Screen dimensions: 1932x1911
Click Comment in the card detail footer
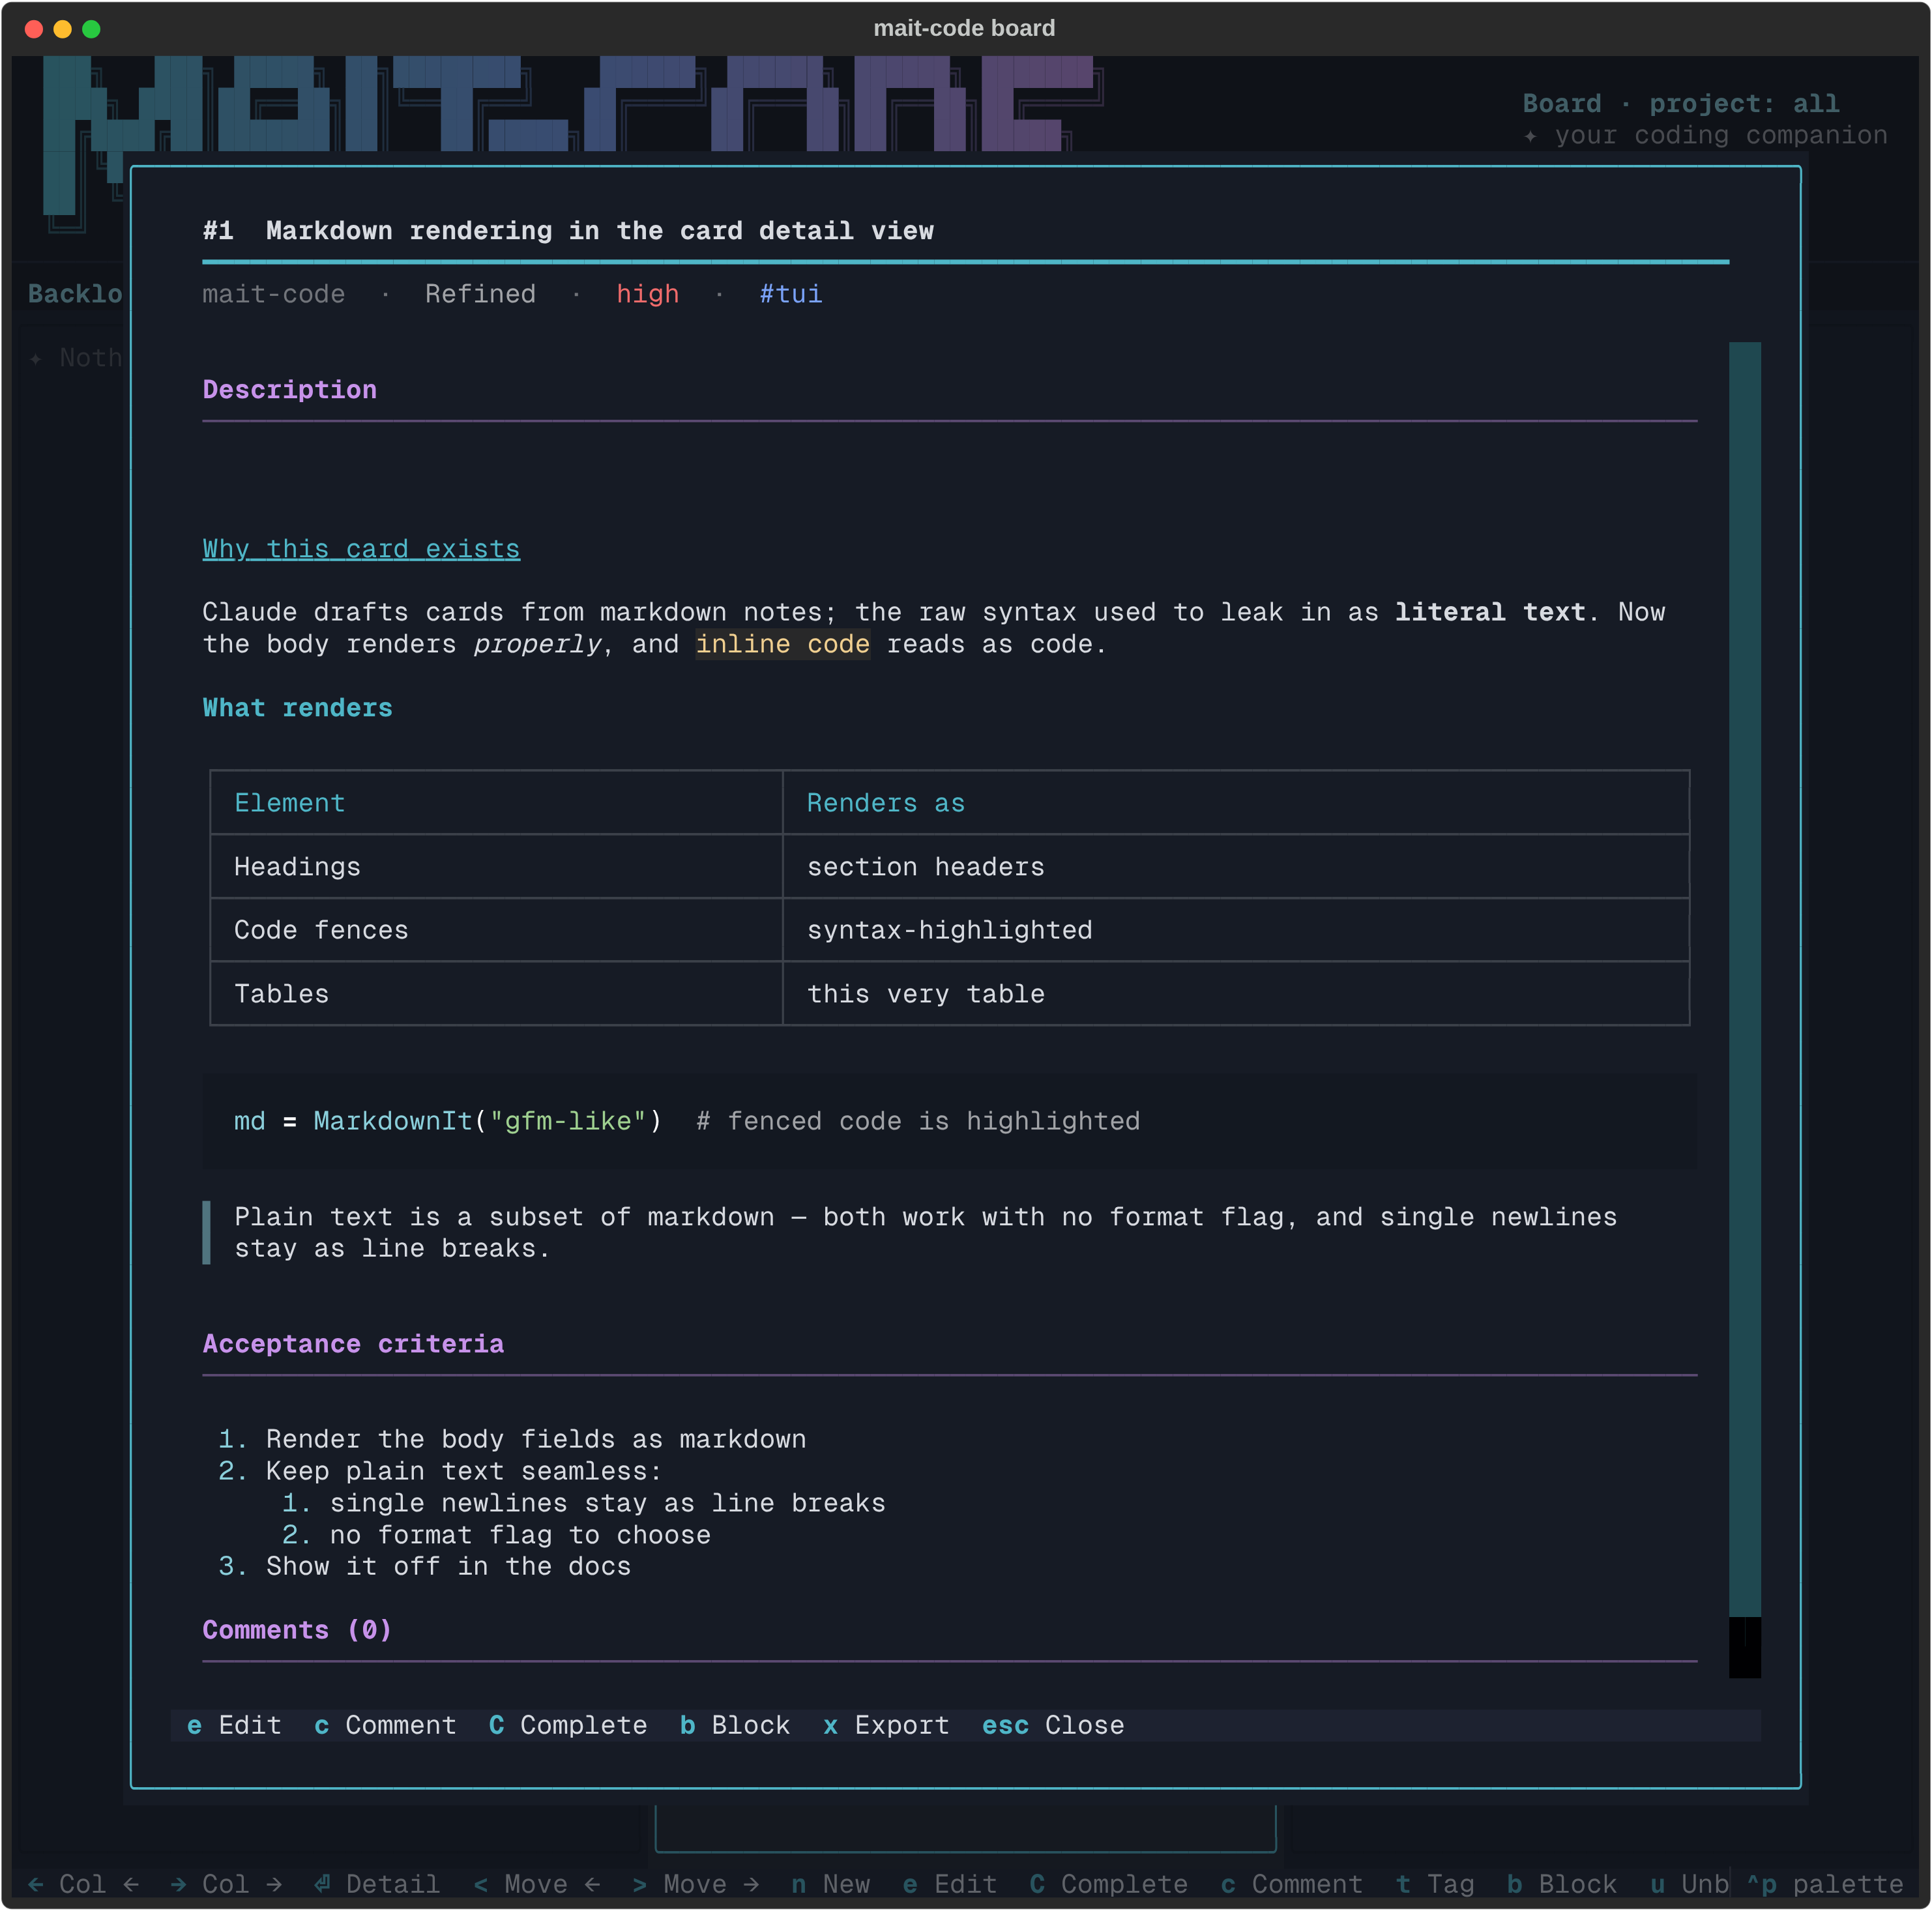pos(385,1725)
